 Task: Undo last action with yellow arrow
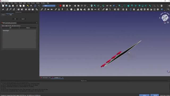(x=28, y=6)
